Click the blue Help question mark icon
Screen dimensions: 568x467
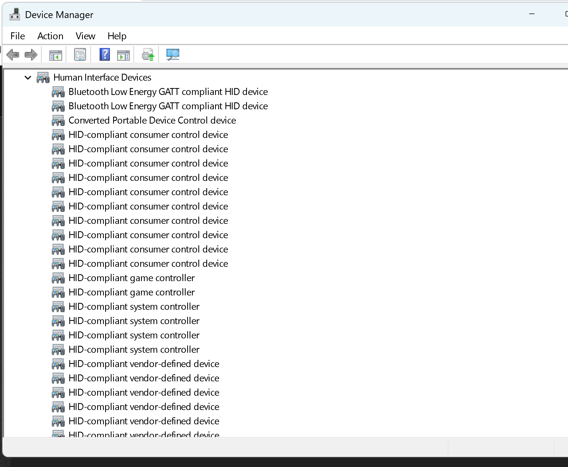click(105, 55)
